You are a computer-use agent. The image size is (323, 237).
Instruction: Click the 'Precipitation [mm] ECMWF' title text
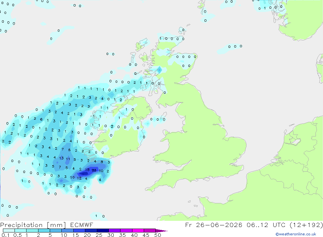tap(47, 225)
